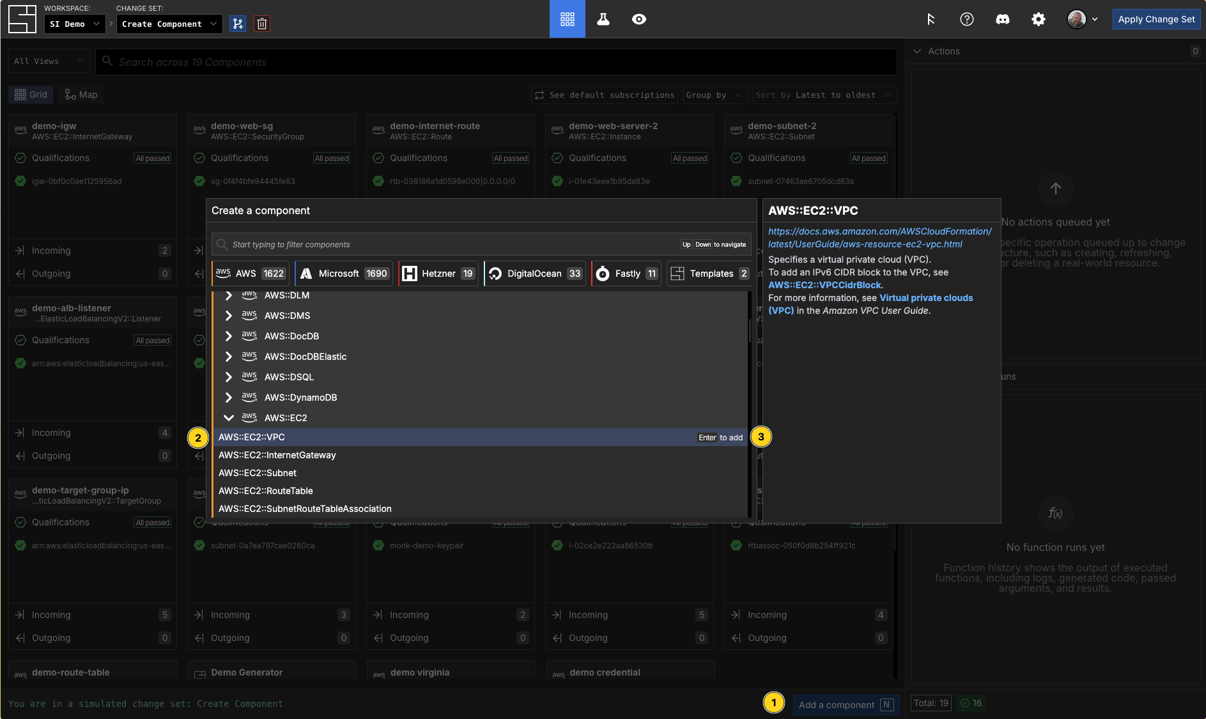Screen dimensions: 1206x719
Task: Open the Discord link icon
Action: [x=1003, y=19]
